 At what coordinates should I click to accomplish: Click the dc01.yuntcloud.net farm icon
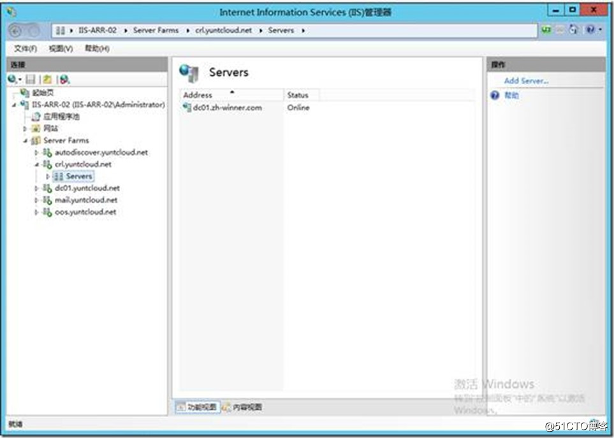coord(47,188)
